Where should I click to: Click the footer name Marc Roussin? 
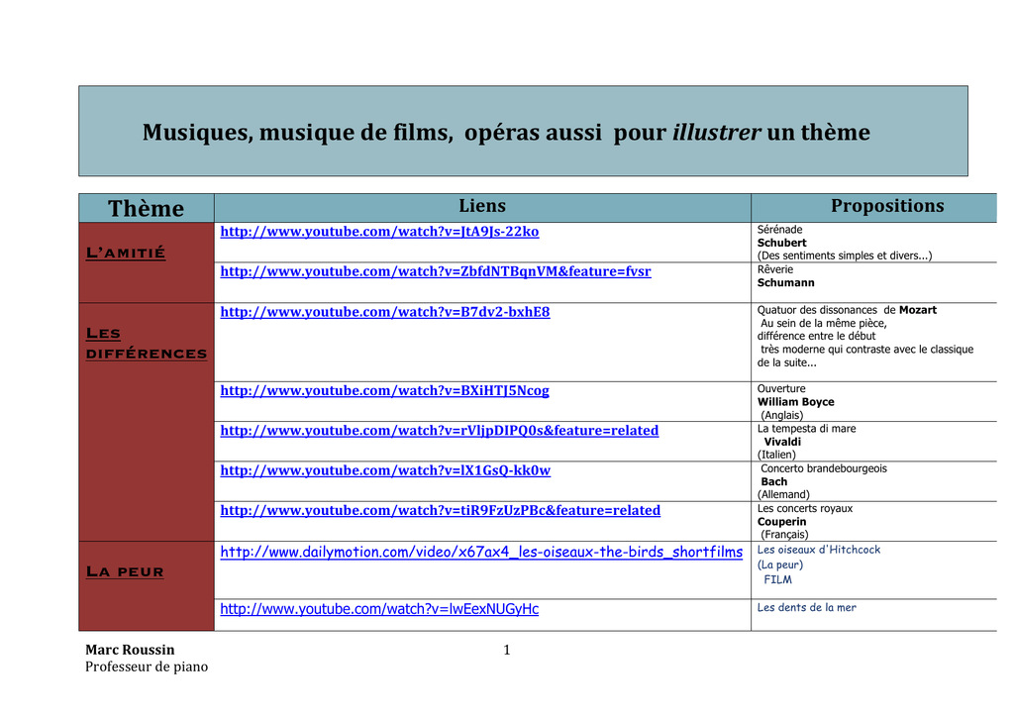pyautogui.click(x=130, y=650)
